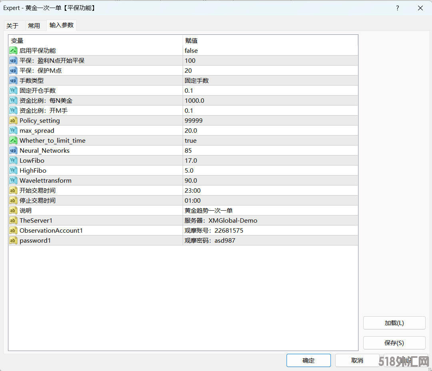The height and width of the screenshot is (371, 432).
Task: Click the icon beside max_spread
Action: click(x=13, y=130)
